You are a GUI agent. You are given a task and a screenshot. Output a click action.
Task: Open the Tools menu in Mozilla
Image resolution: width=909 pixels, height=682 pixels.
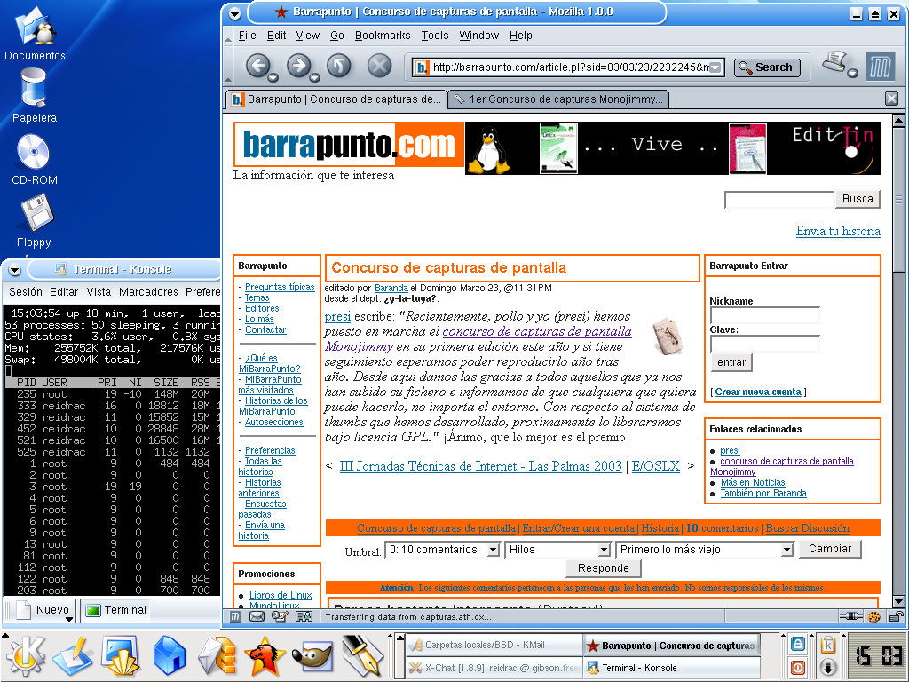tap(435, 36)
